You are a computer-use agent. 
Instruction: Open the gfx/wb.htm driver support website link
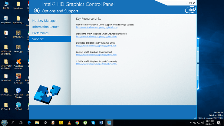tap(97, 27)
